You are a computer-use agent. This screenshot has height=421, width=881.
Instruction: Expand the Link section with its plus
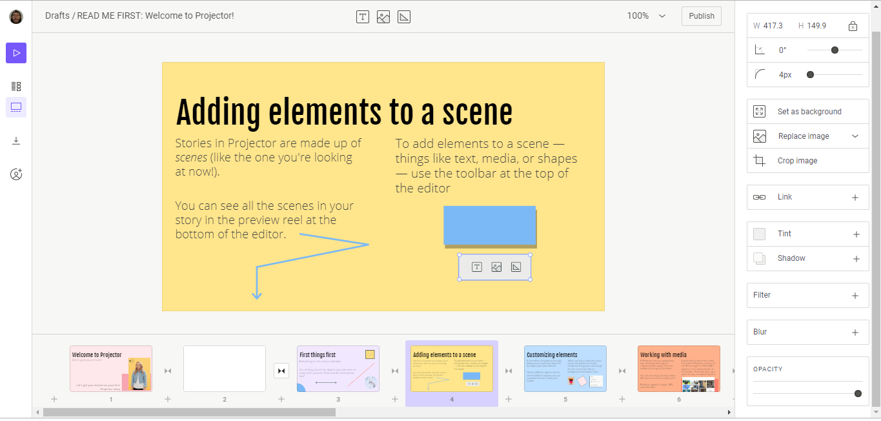[855, 198]
